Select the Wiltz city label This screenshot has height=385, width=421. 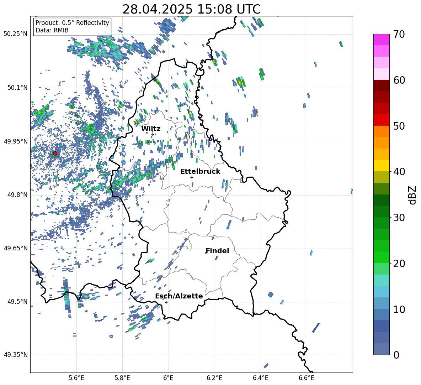pyautogui.click(x=151, y=129)
